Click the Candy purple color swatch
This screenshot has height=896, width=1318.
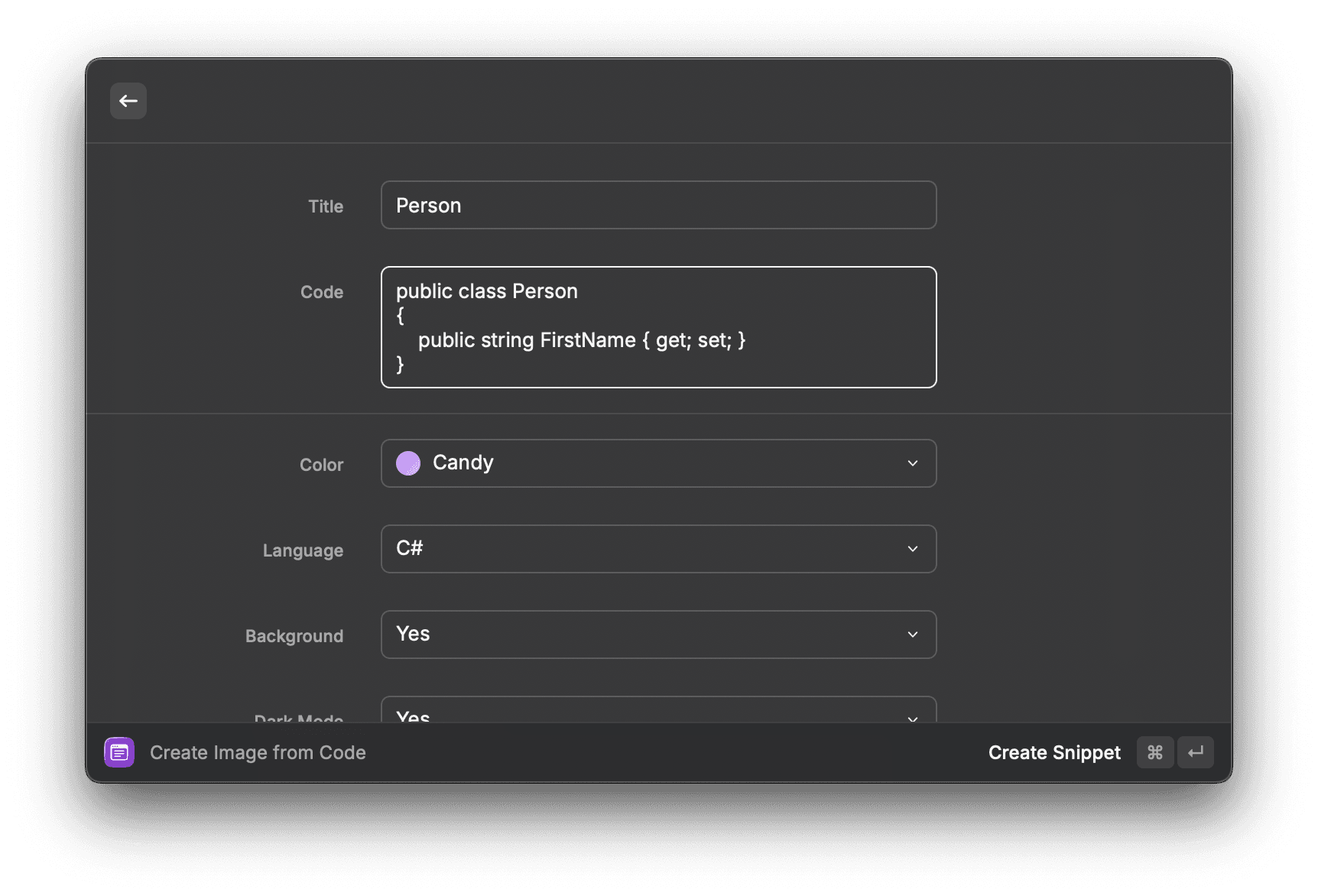pyautogui.click(x=408, y=463)
